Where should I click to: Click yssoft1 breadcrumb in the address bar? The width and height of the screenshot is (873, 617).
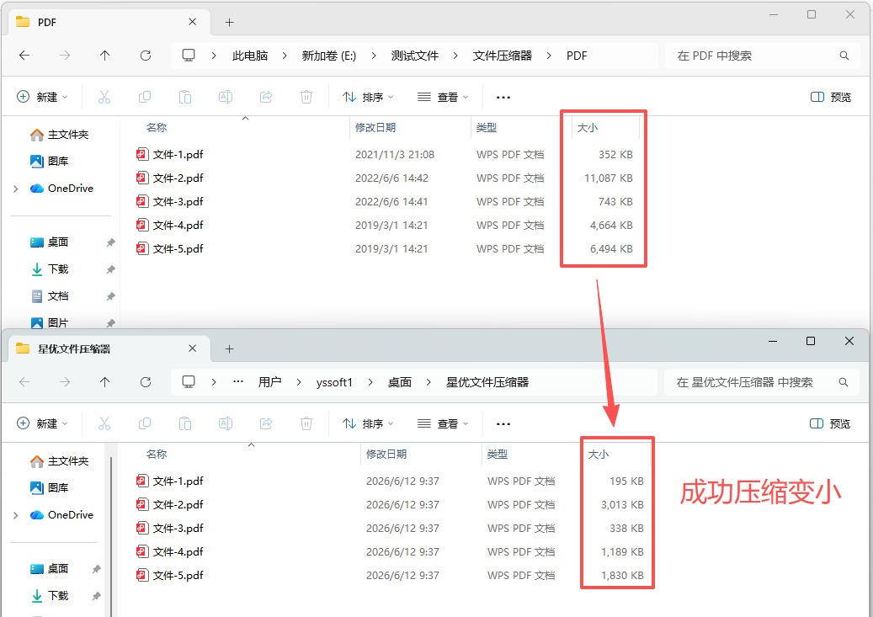334,382
